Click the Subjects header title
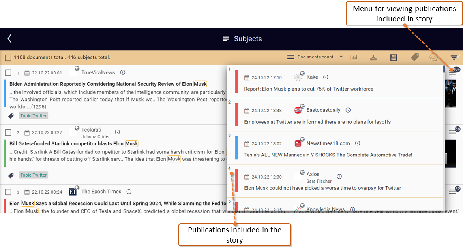This screenshot has width=463, height=247. pyautogui.click(x=248, y=39)
